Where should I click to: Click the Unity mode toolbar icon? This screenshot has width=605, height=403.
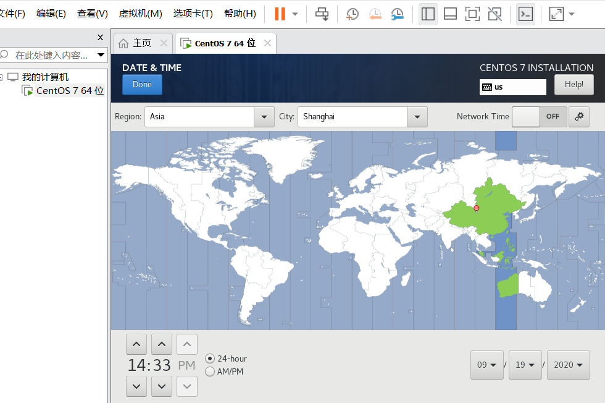495,14
